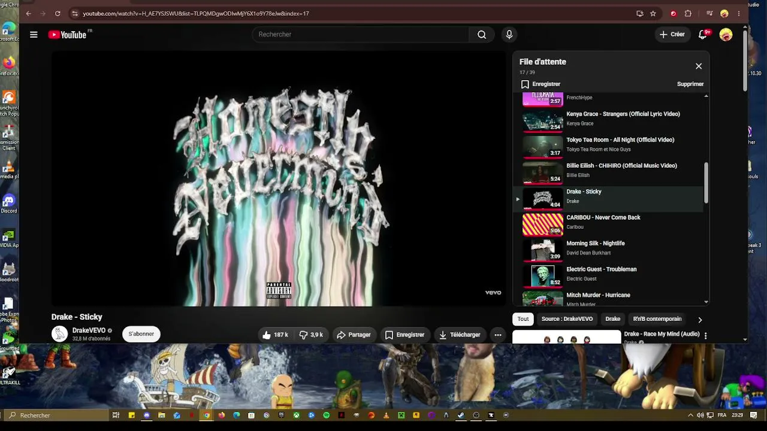Click the browser address bar URL
Viewport: 767px width, 431px height.
pos(196,13)
